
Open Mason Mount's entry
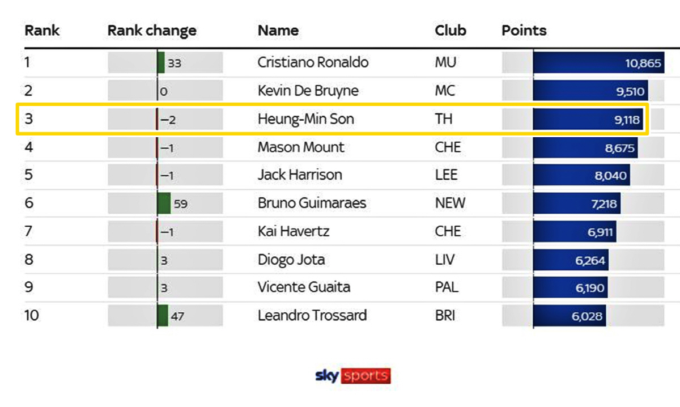[301, 147]
